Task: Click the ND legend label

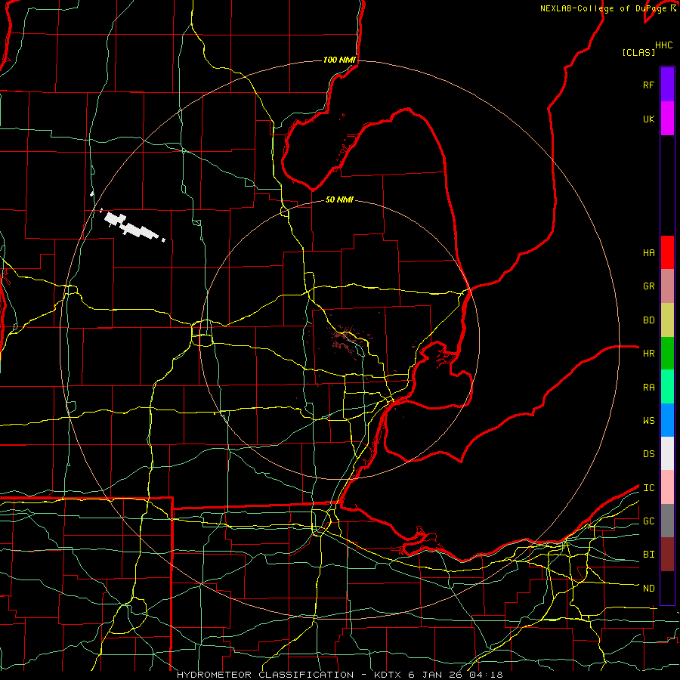Action: click(x=648, y=589)
